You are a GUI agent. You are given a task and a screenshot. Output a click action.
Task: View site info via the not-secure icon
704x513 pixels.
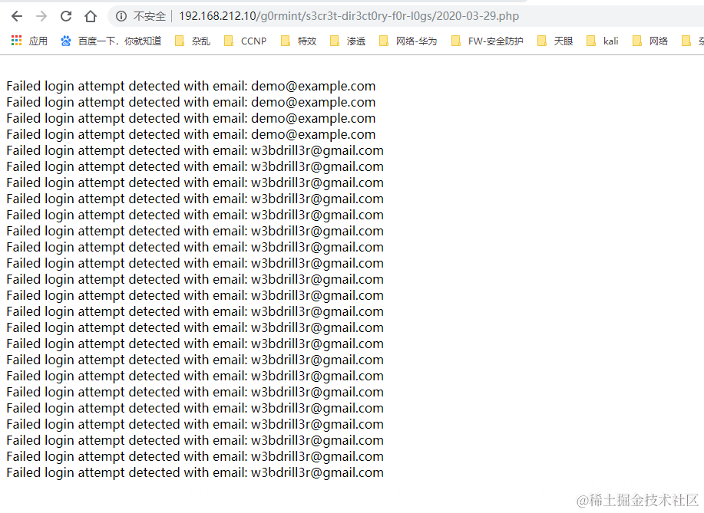121,17
